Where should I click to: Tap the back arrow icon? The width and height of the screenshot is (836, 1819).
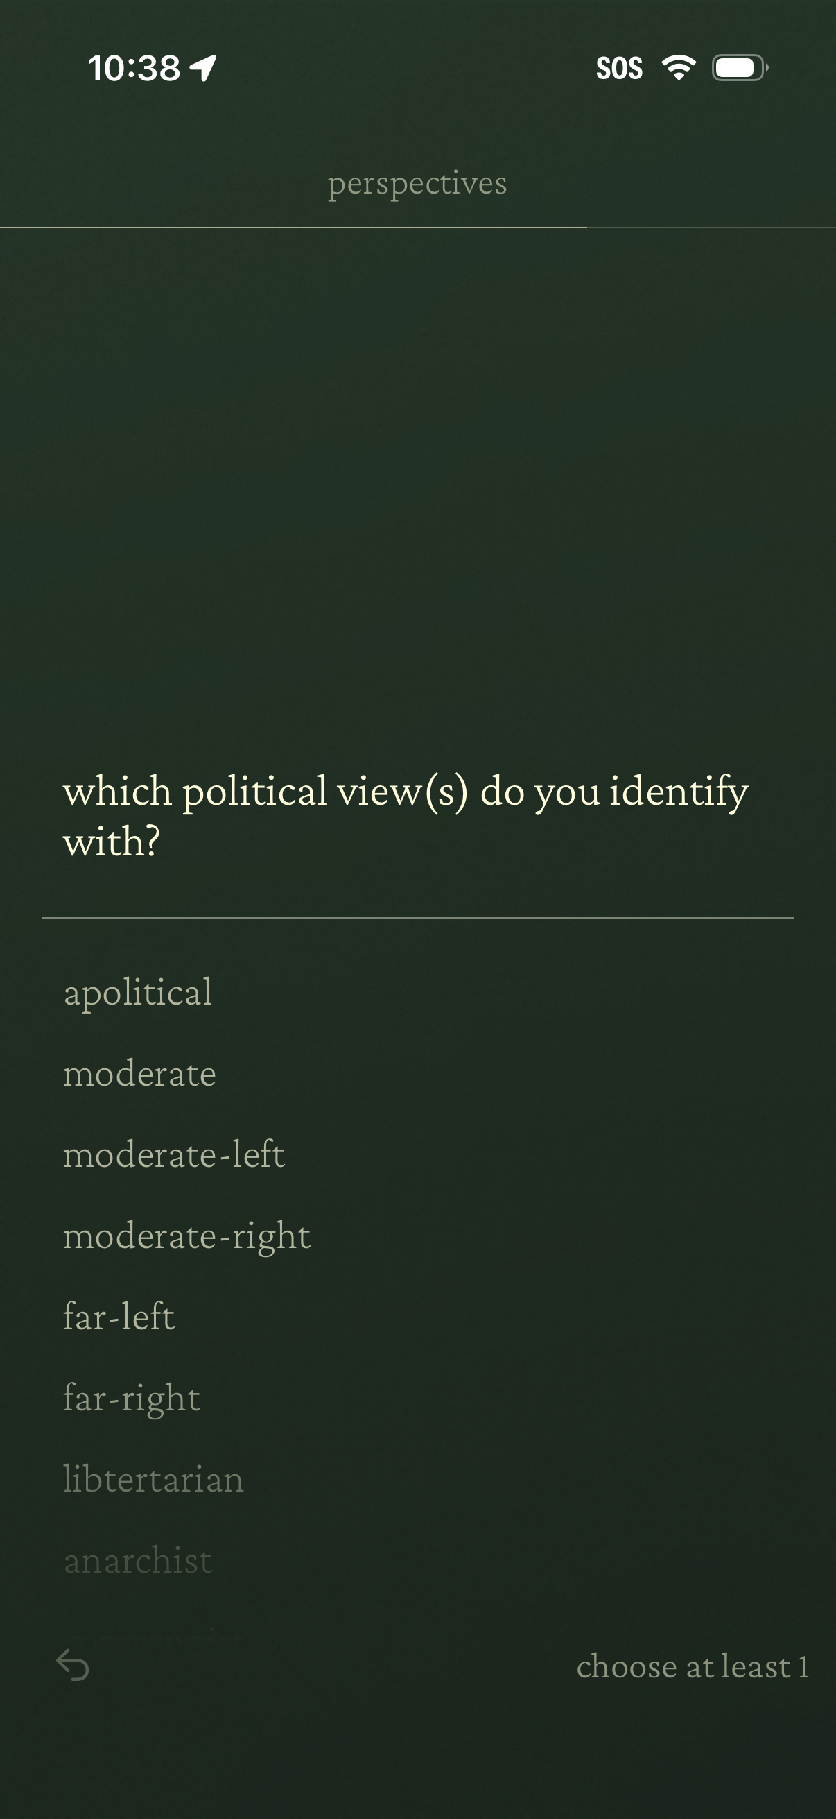point(73,1664)
